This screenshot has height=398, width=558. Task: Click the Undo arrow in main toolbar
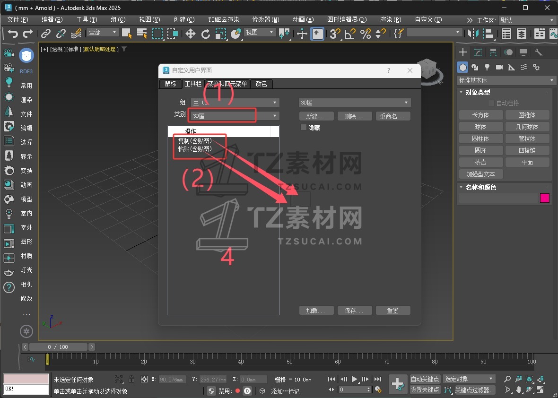click(x=13, y=33)
